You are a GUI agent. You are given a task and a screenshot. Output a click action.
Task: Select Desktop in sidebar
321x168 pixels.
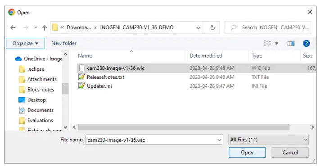tap(36, 100)
